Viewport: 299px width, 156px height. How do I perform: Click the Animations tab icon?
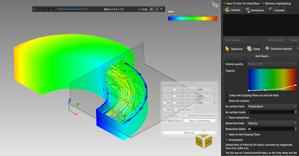coord(247,10)
